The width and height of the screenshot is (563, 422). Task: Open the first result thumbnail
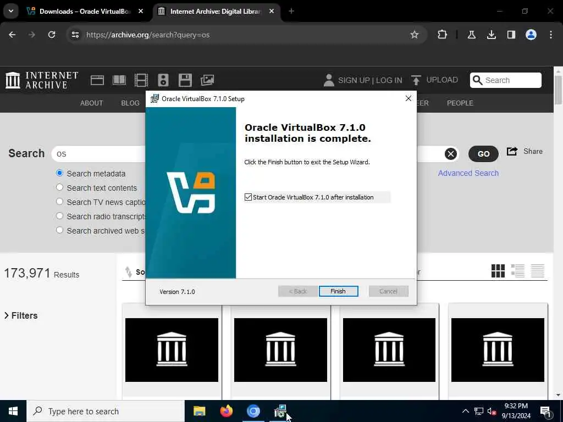172,350
